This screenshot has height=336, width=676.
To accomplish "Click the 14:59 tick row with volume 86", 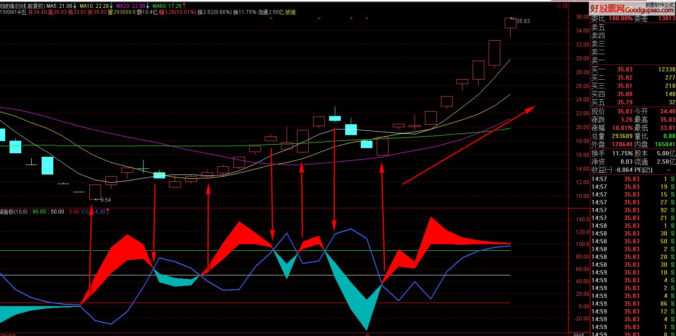I will coord(634,304).
